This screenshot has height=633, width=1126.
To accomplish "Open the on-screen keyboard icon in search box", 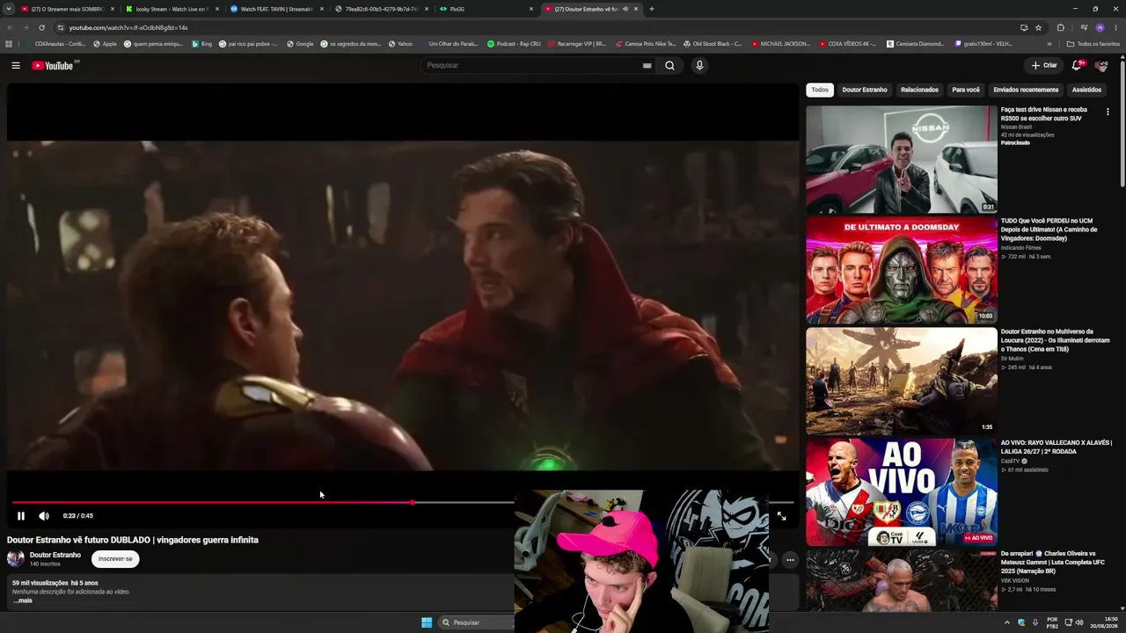I will click(647, 65).
